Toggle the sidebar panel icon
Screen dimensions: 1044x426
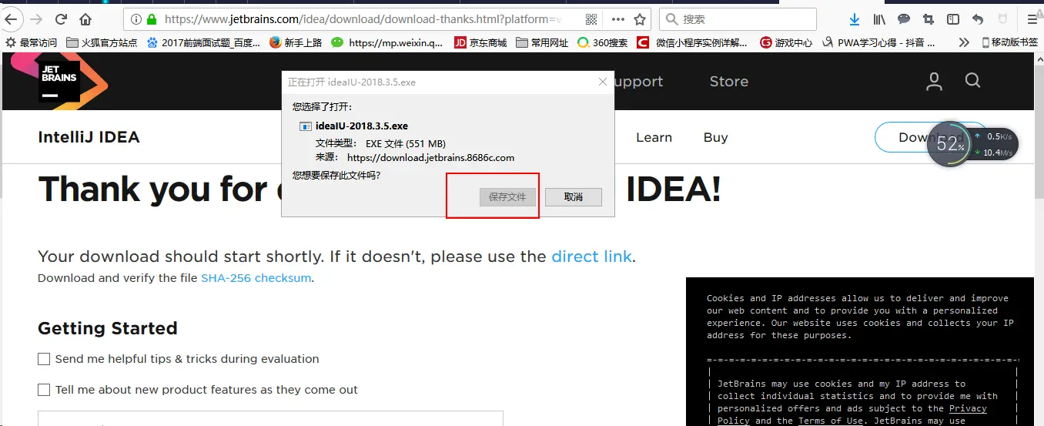pyautogui.click(x=953, y=19)
